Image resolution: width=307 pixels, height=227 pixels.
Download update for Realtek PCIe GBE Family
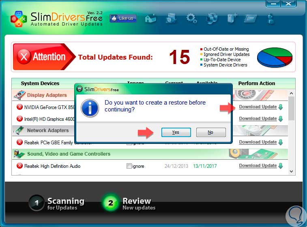[258, 142]
